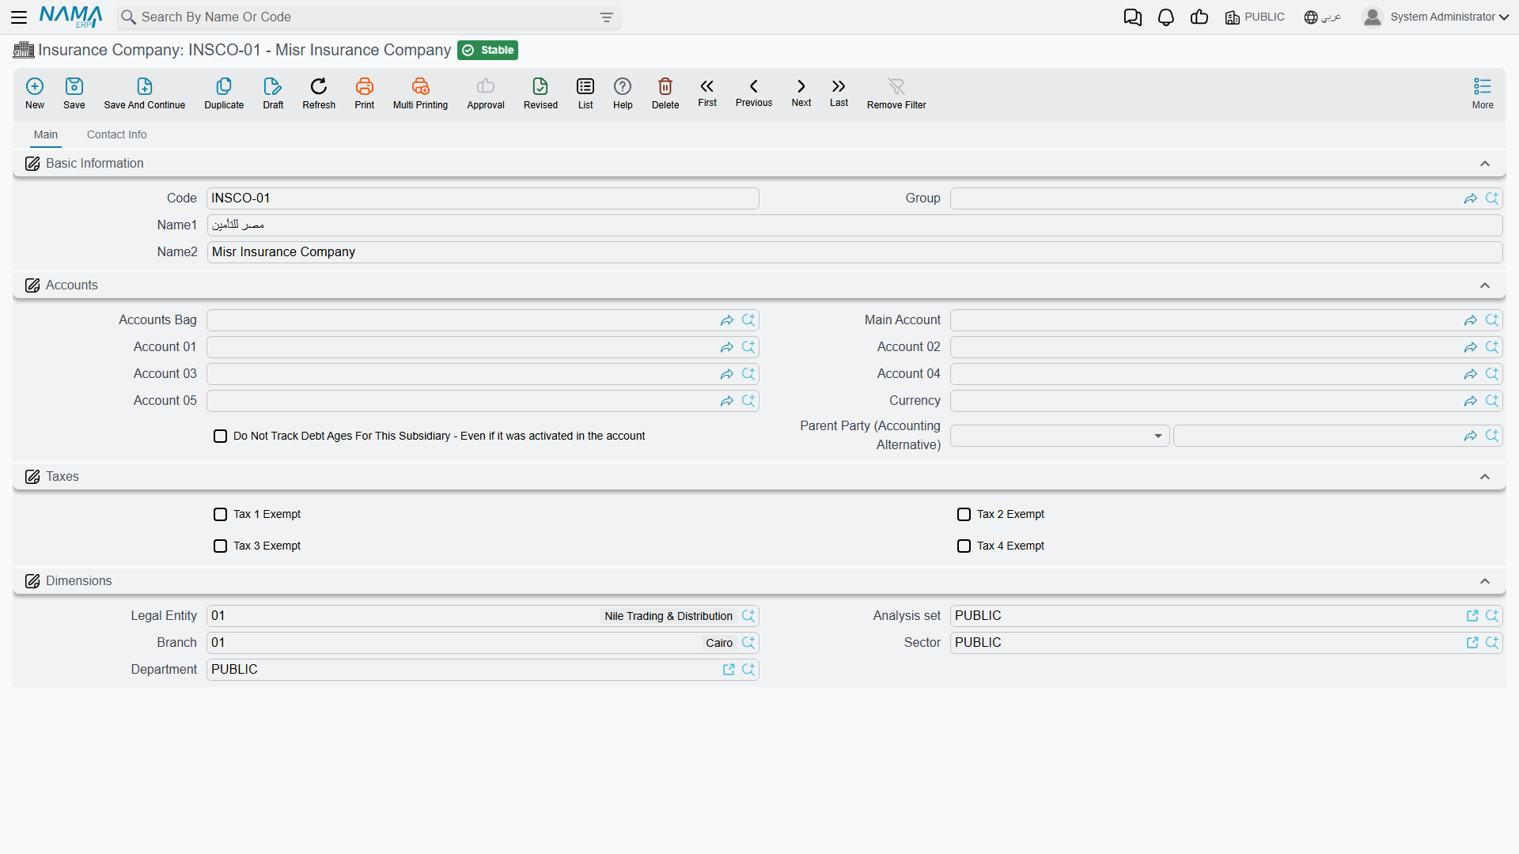Open lookup search for Legal Entity

pyautogui.click(x=748, y=616)
